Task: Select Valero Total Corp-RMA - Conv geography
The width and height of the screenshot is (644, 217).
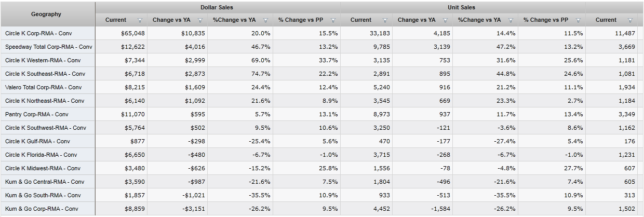Action: (43, 87)
